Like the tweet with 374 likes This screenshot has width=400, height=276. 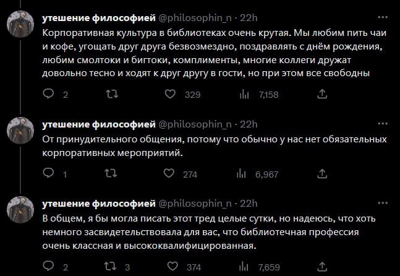point(172,267)
